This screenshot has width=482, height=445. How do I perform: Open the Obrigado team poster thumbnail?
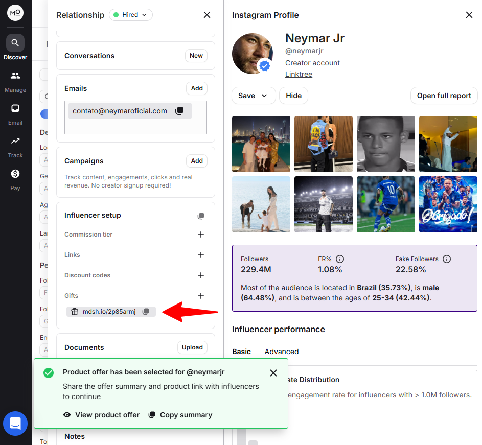pos(448,204)
